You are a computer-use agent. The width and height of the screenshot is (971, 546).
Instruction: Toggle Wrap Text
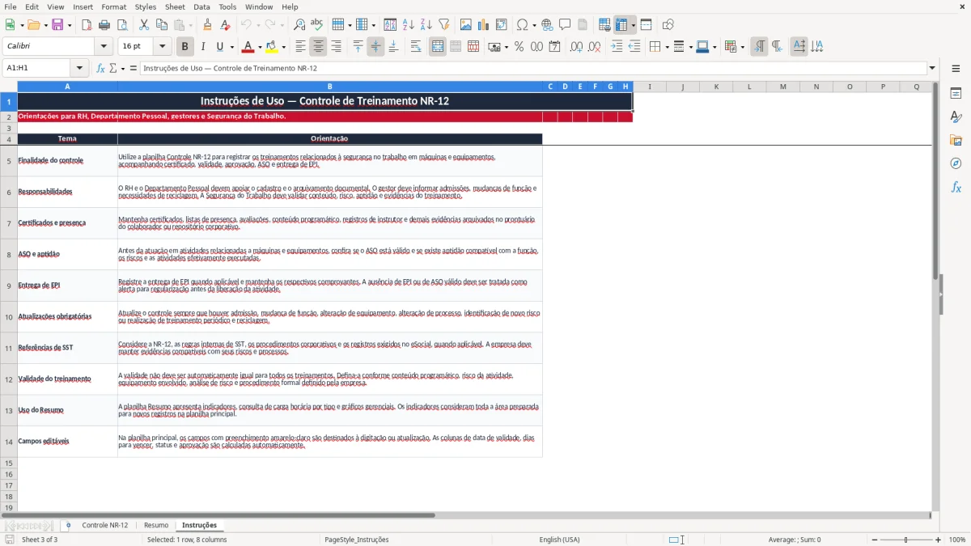(x=416, y=47)
